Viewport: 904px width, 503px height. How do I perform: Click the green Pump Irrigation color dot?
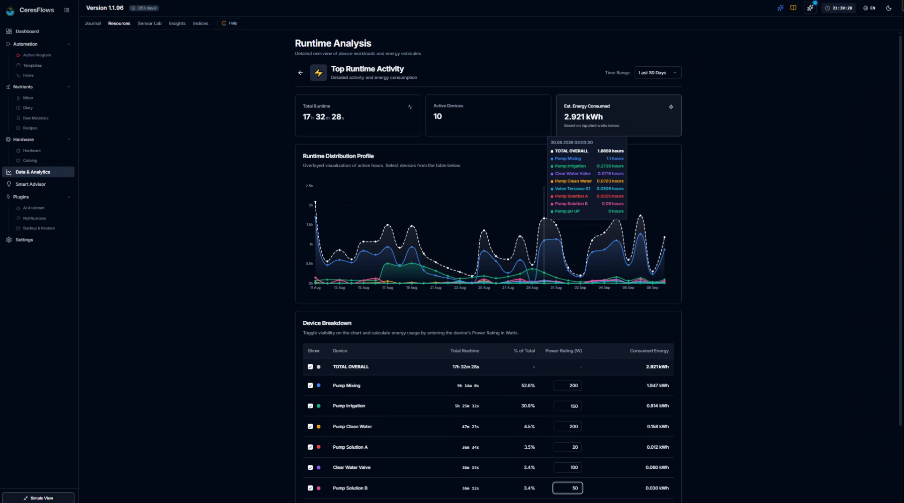[318, 406]
